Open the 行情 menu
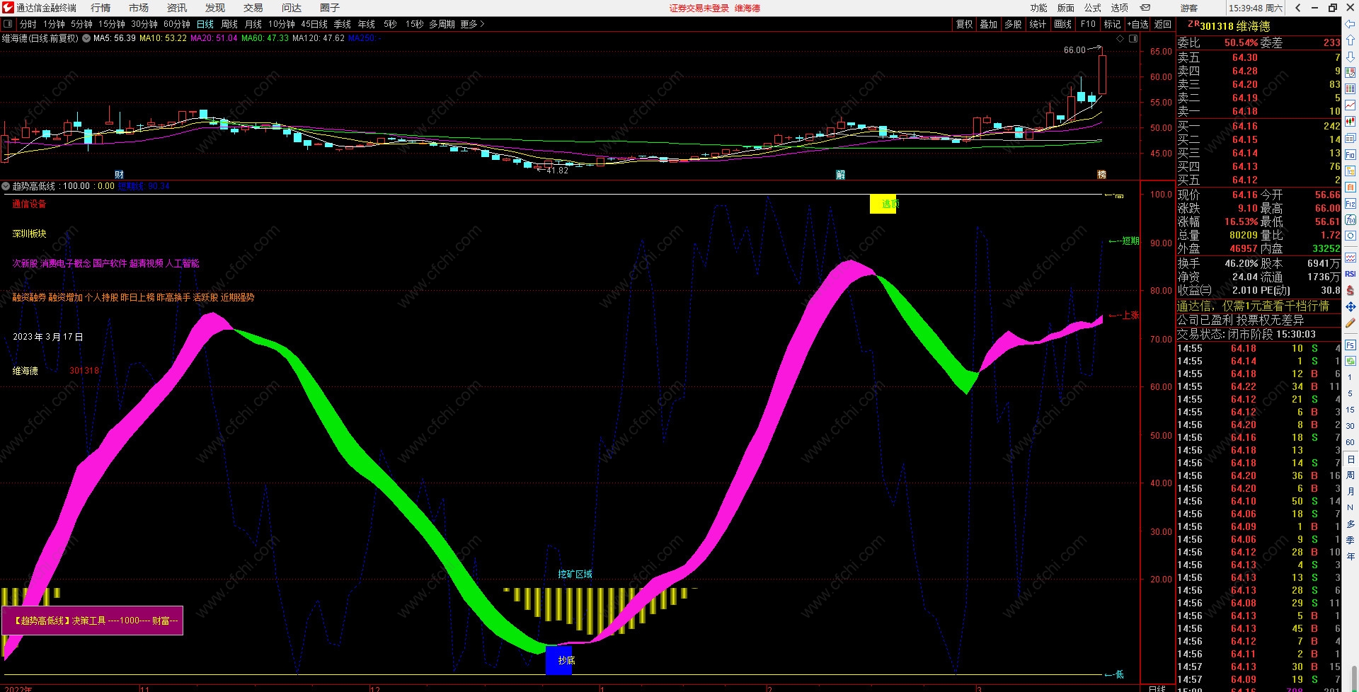This screenshot has height=692, width=1359. (x=101, y=8)
